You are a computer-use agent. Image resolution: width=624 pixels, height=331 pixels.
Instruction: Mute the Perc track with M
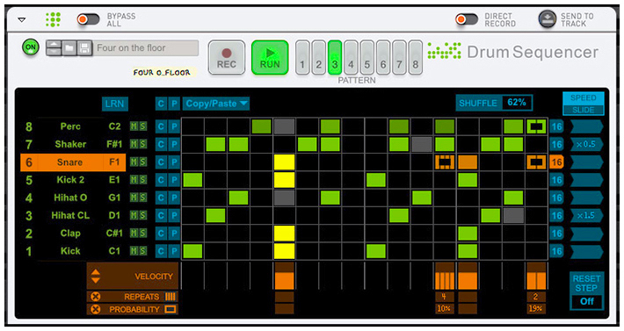click(134, 126)
